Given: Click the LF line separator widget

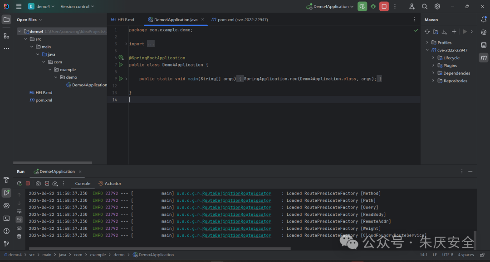Looking at the screenshot, I should pos(435,255).
